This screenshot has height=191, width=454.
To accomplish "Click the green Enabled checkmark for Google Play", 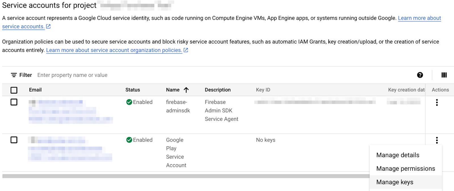I will tap(129, 140).
